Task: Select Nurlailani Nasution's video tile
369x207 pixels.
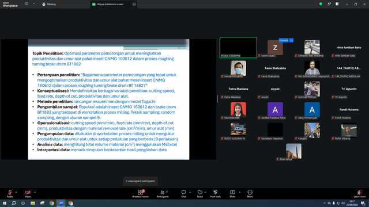Action: pos(275,130)
